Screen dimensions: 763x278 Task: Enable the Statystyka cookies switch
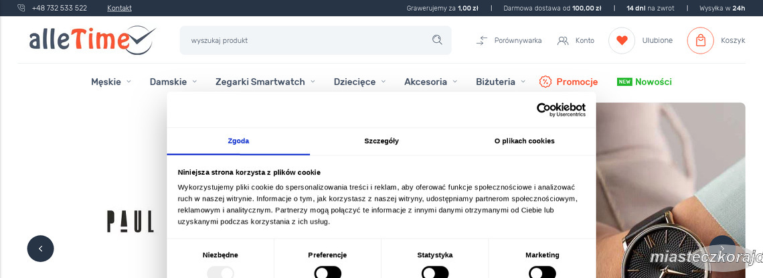click(x=435, y=272)
